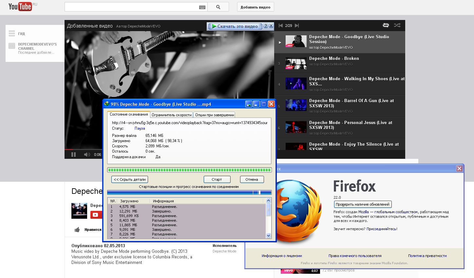Open the on-screen keyboard icon in search box
This screenshot has width=474, height=278.
tap(202, 7)
